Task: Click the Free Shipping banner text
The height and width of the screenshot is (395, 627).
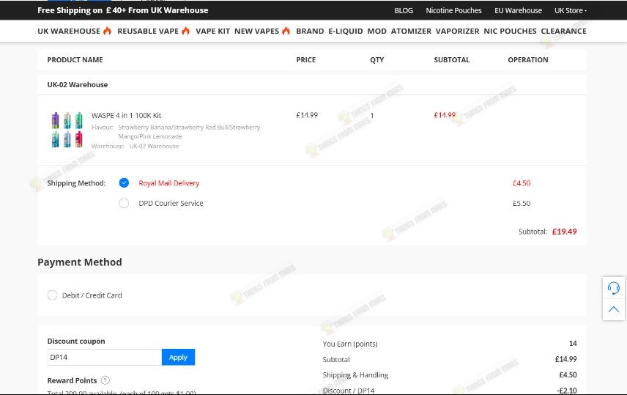Action: (123, 10)
